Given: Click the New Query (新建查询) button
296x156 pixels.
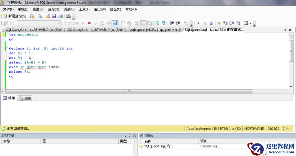Looking at the screenshot, I should point(15,16).
